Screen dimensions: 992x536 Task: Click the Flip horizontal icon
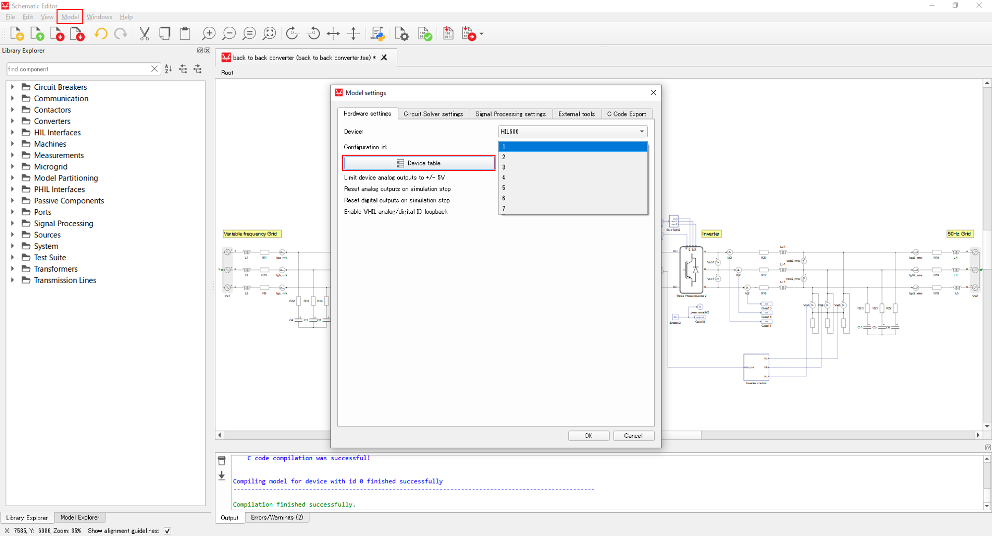point(333,34)
